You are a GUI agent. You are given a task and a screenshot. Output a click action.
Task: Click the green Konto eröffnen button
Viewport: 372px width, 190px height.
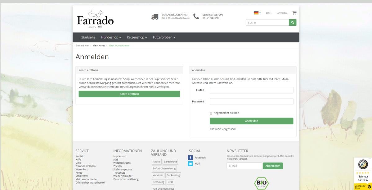pyautogui.click(x=129, y=94)
